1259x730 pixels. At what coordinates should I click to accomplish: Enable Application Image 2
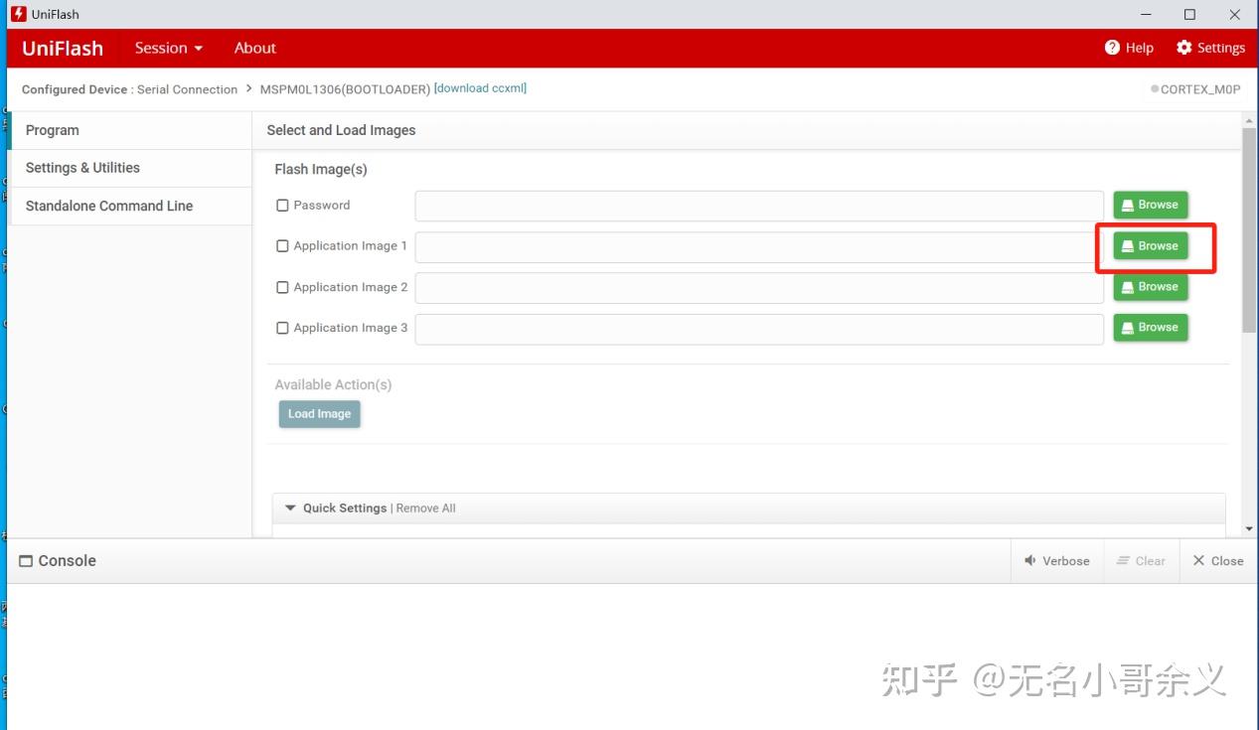282,286
